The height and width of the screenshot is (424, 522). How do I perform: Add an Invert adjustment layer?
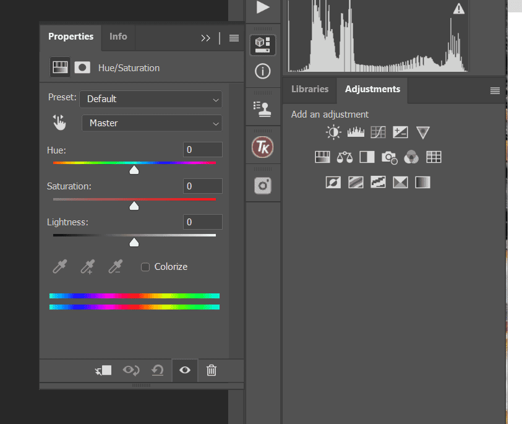pos(333,182)
